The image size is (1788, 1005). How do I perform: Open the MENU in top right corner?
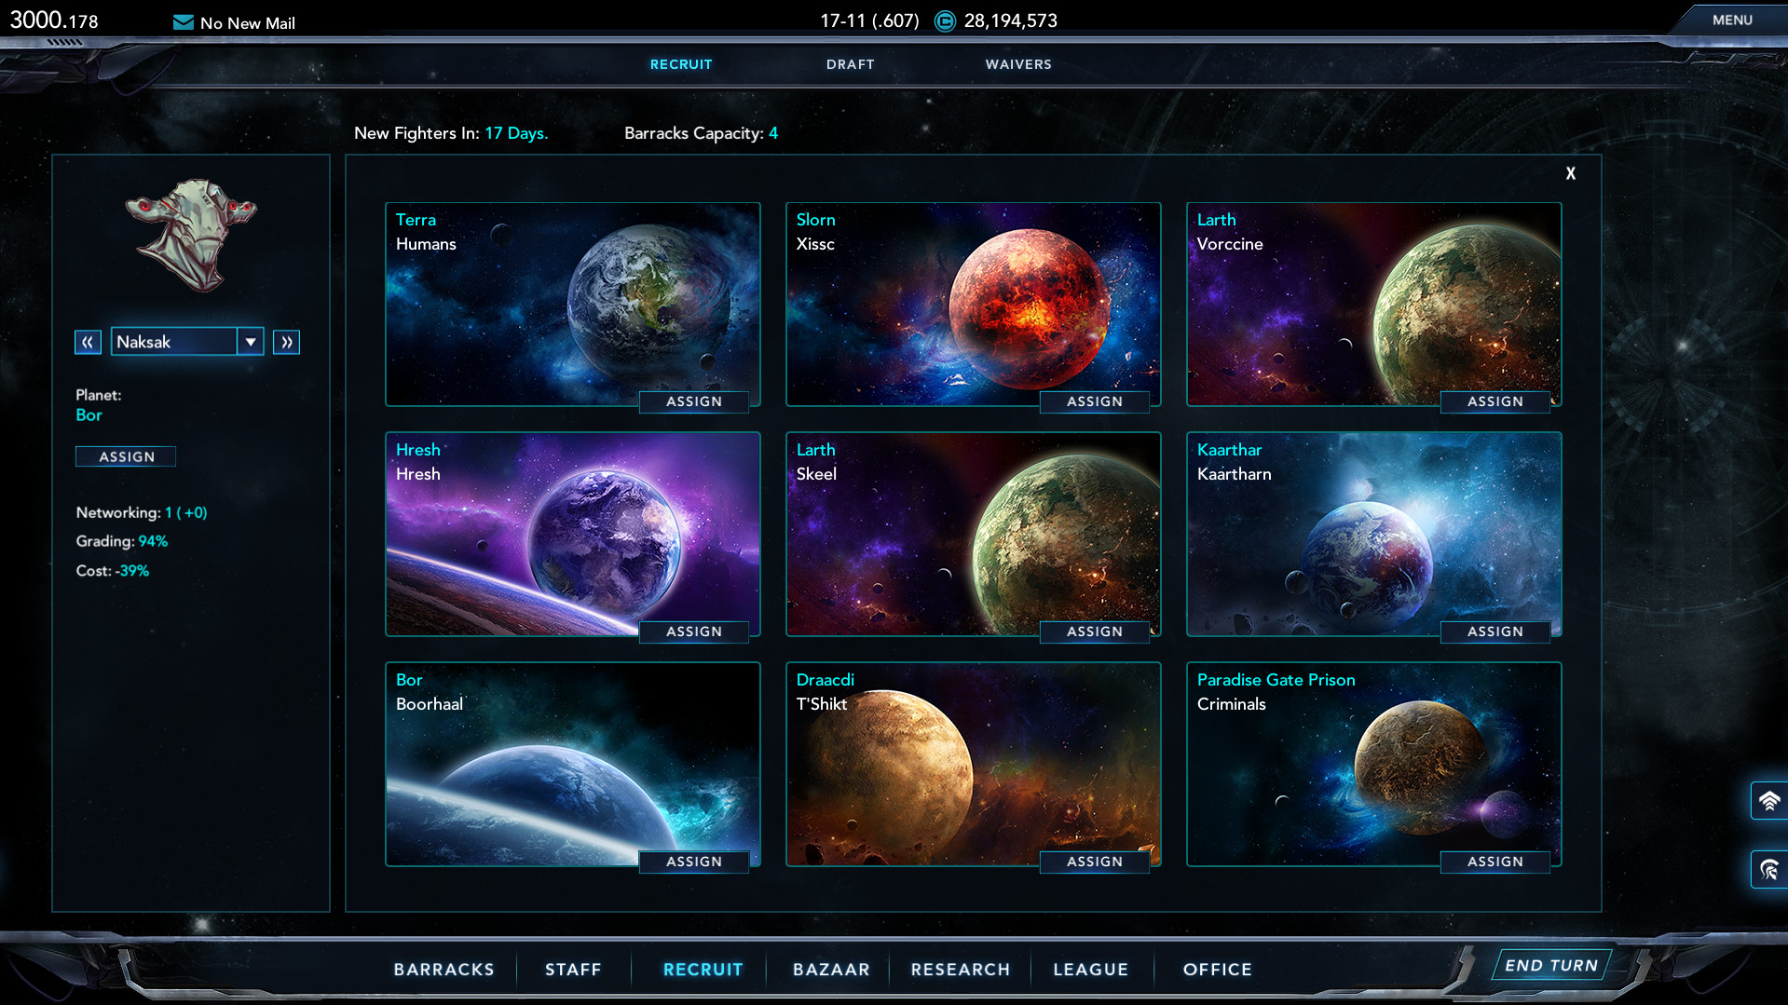pos(1731,19)
